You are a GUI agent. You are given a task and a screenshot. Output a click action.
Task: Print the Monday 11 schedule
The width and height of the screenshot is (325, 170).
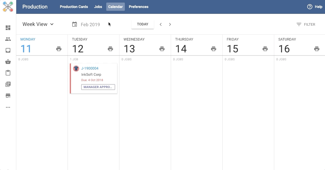point(59,49)
